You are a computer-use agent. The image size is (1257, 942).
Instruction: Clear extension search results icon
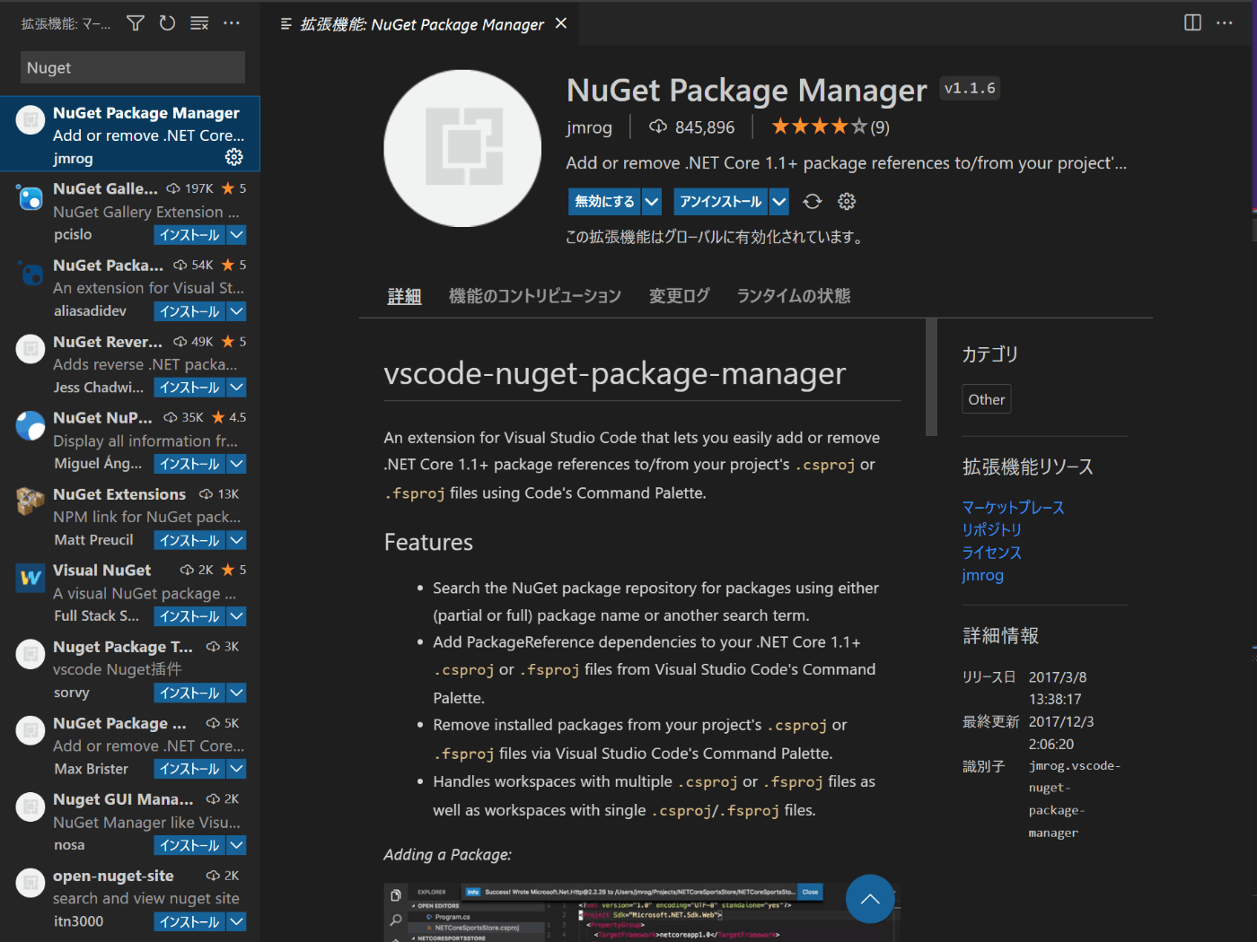click(x=199, y=23)
